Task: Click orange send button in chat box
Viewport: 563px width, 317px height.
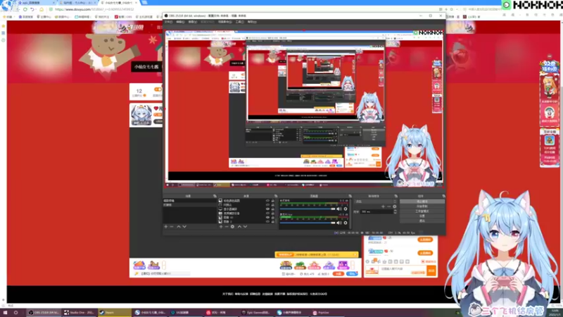Action: tap(431, 271)
